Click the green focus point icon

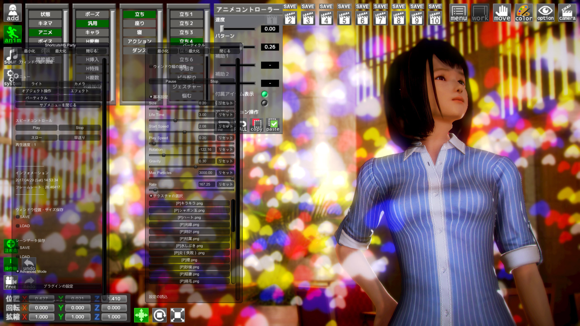click(11, 246)
